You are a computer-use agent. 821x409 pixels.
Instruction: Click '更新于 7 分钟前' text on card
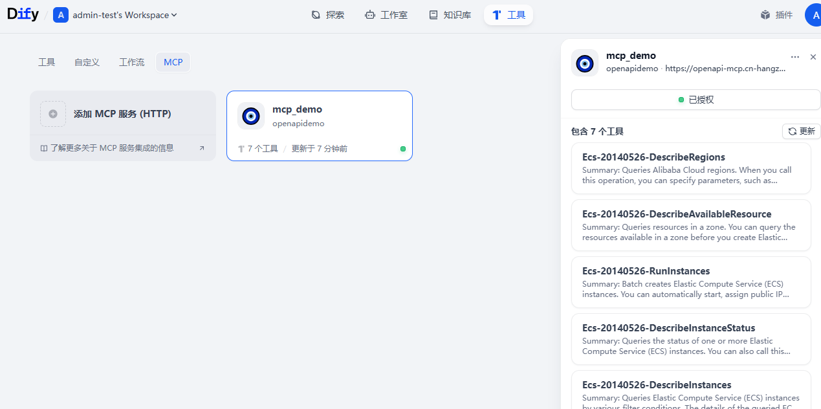pos(320,149)
